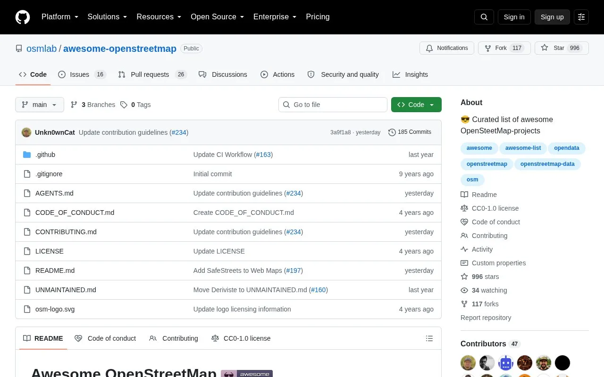Screen dimensions: 604x377
Task: Click the pulse icon beside Activity
Action: (464, 249)
